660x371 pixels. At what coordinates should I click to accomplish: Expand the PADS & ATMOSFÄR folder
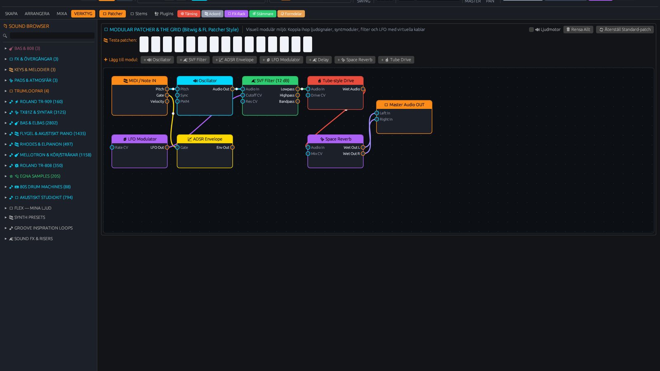point(5,80)
